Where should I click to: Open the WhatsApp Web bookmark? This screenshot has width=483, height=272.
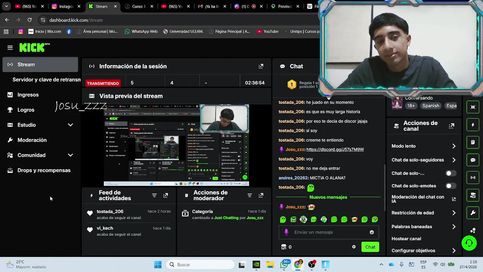[x=141, y=31]
